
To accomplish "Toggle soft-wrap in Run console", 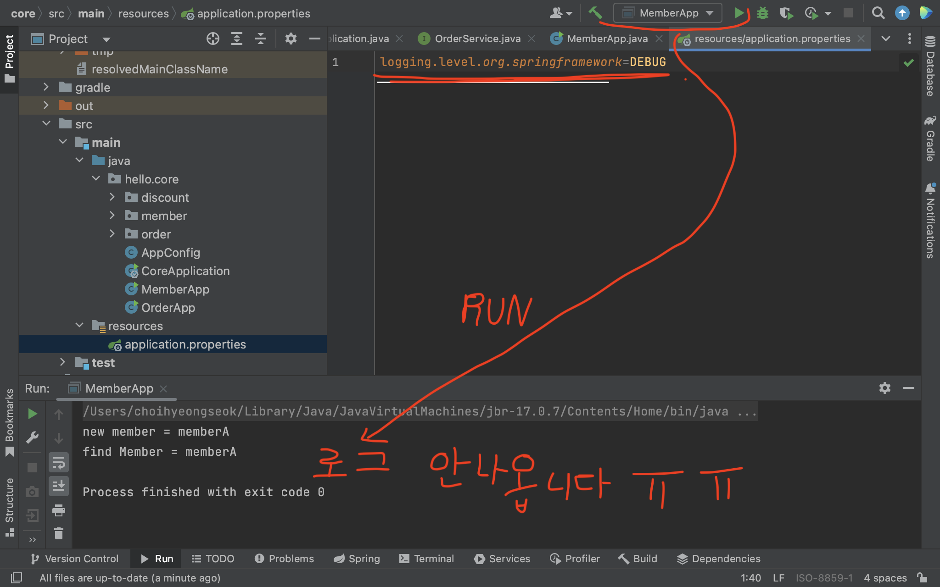I will (59, 463).
